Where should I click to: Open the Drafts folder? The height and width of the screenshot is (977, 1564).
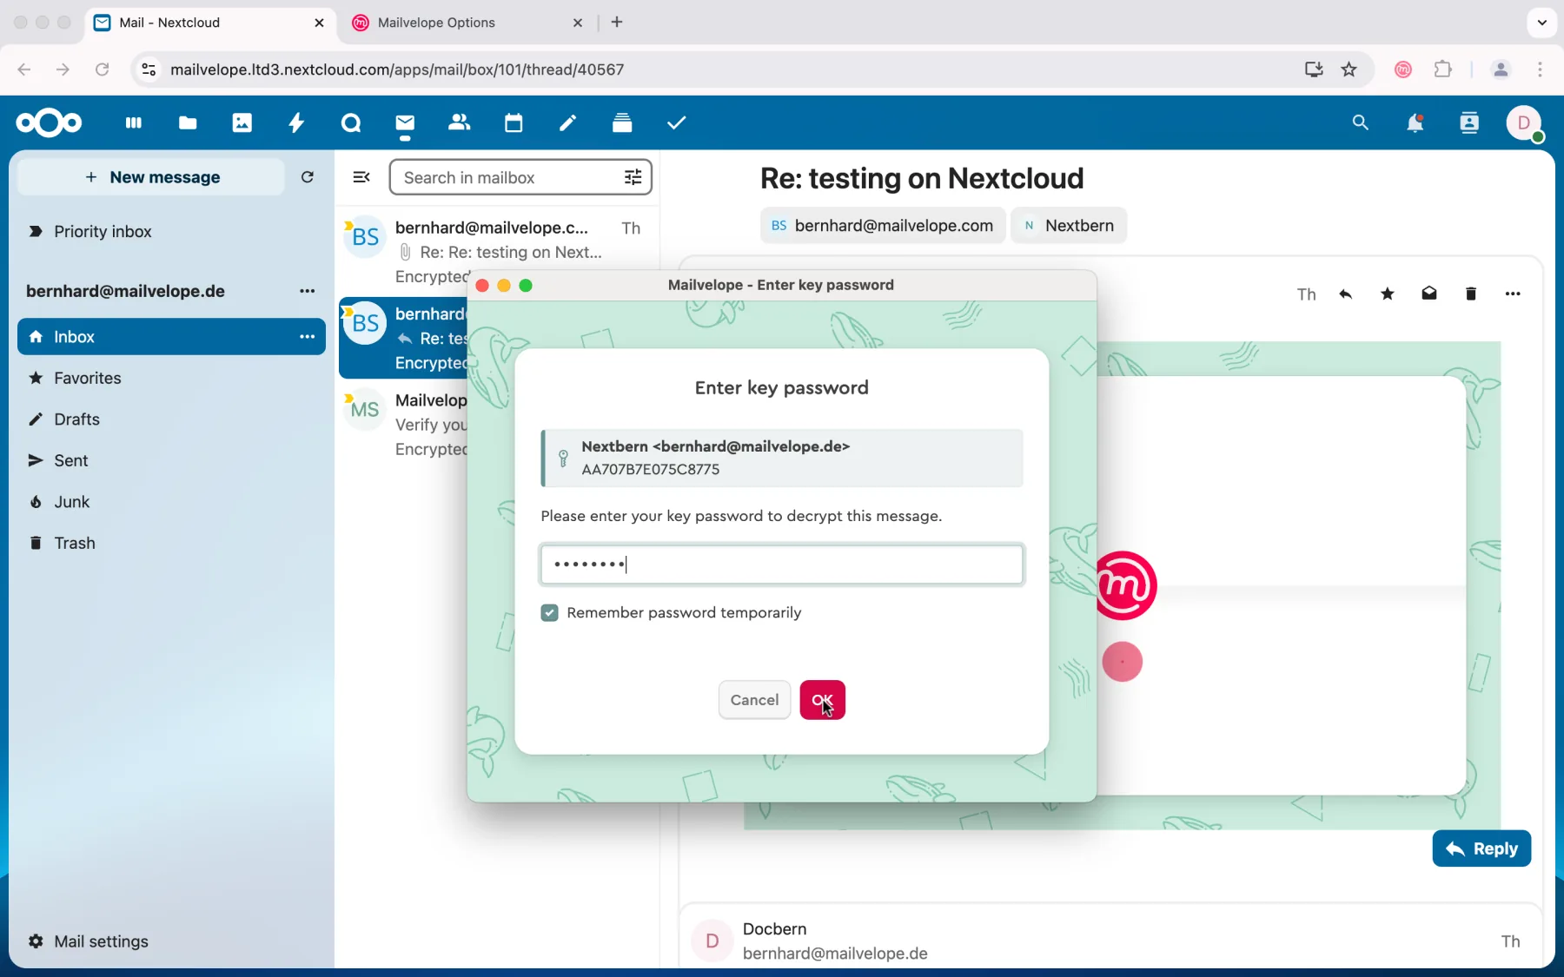[171, 419]
